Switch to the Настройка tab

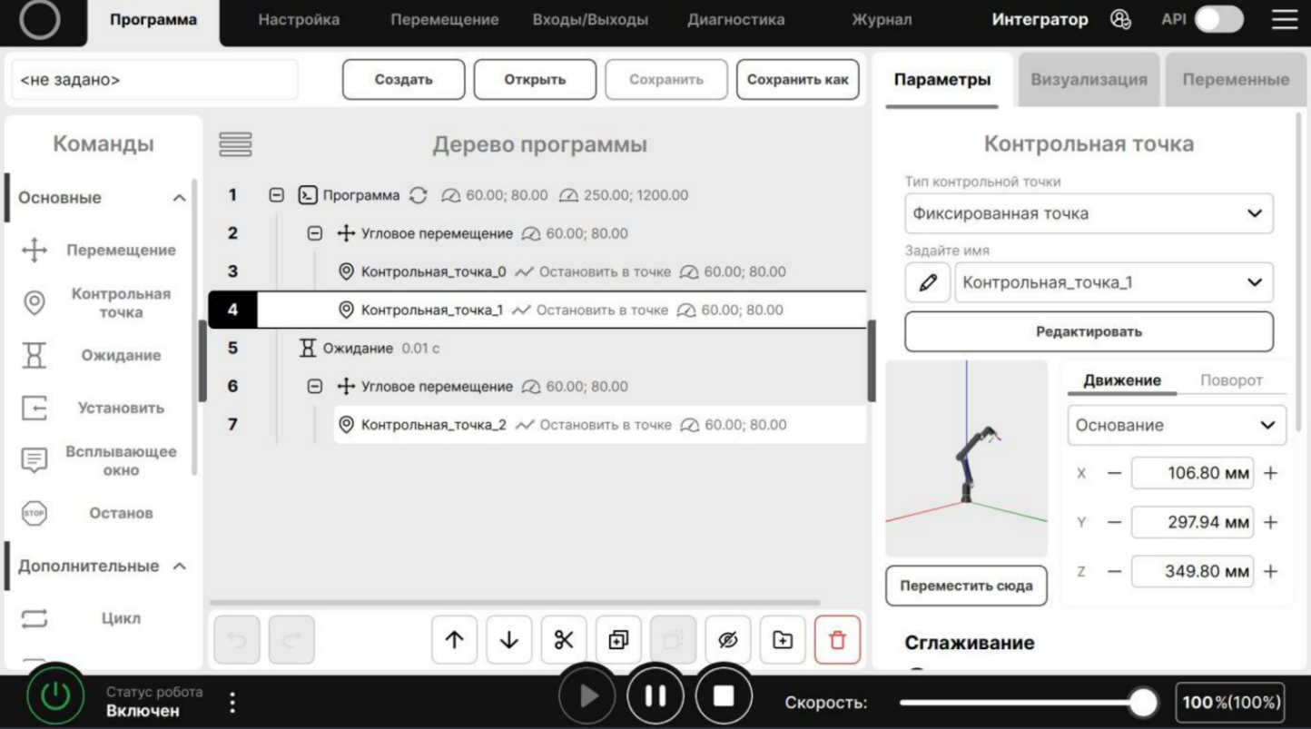pyautogui.click(x=299, y=20)
